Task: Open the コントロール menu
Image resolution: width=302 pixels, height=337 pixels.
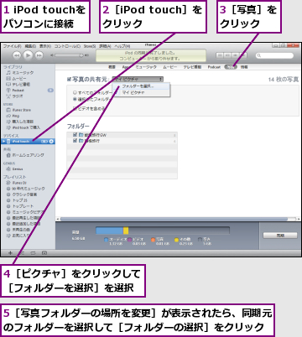Action: point(67,46)
